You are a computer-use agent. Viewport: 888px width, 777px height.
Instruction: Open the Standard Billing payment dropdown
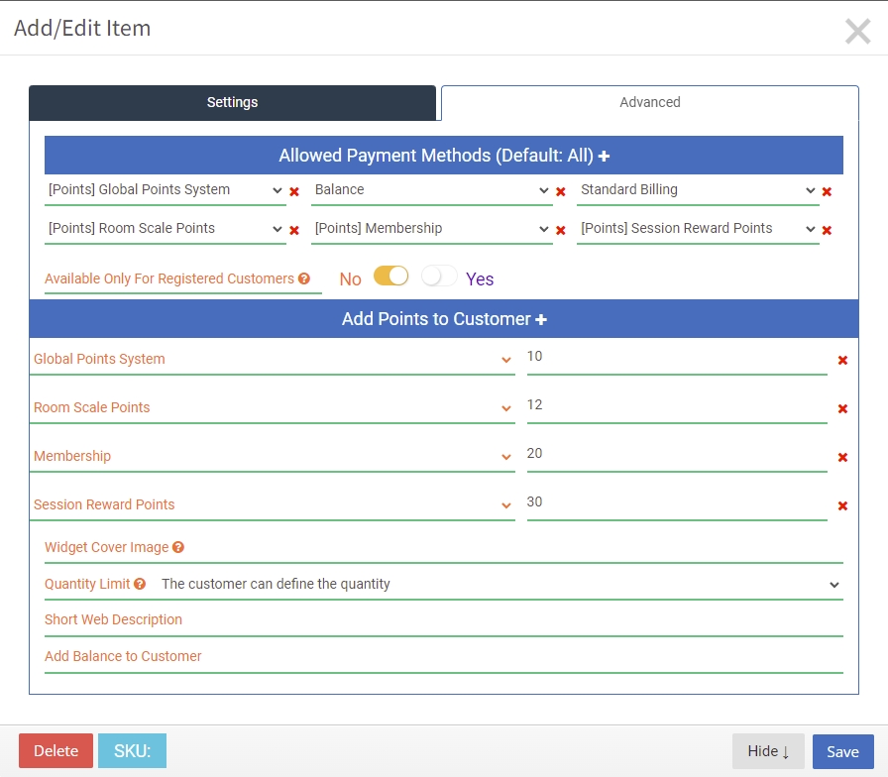click(698, 190)
